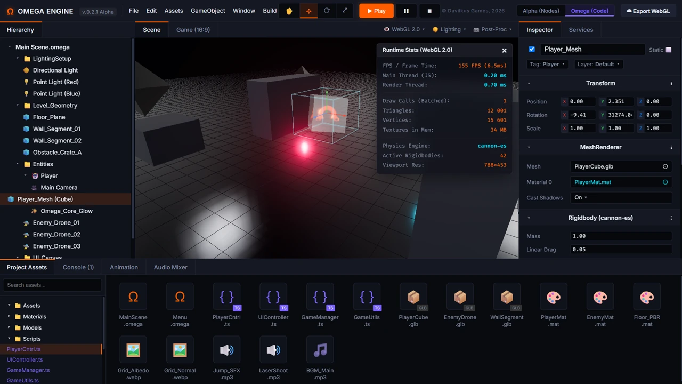Image resolution: width=682 pixels, height=384 pixels.
Task: Click the Search assets input field
Action: (x=52, y=285)
